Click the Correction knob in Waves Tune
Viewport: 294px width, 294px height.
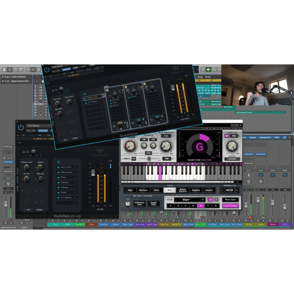coord(232,146)
